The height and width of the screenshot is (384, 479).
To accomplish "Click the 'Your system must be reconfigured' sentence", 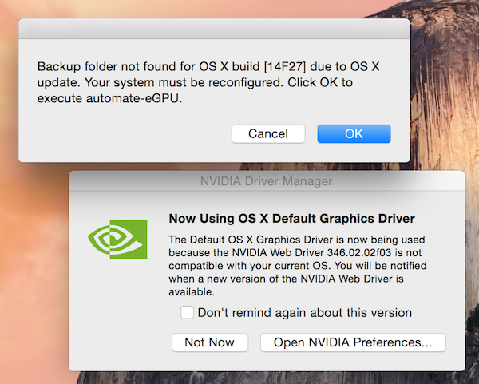I will pos(184,82).
